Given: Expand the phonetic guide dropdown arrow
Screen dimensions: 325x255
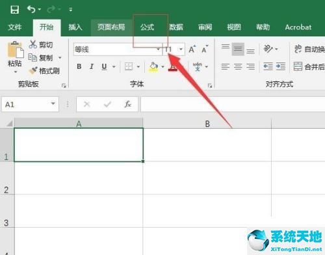Looking at the screenshot, I should (x=207, y=66).
